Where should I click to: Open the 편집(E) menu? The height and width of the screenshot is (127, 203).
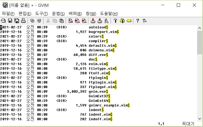click(25, 14)
